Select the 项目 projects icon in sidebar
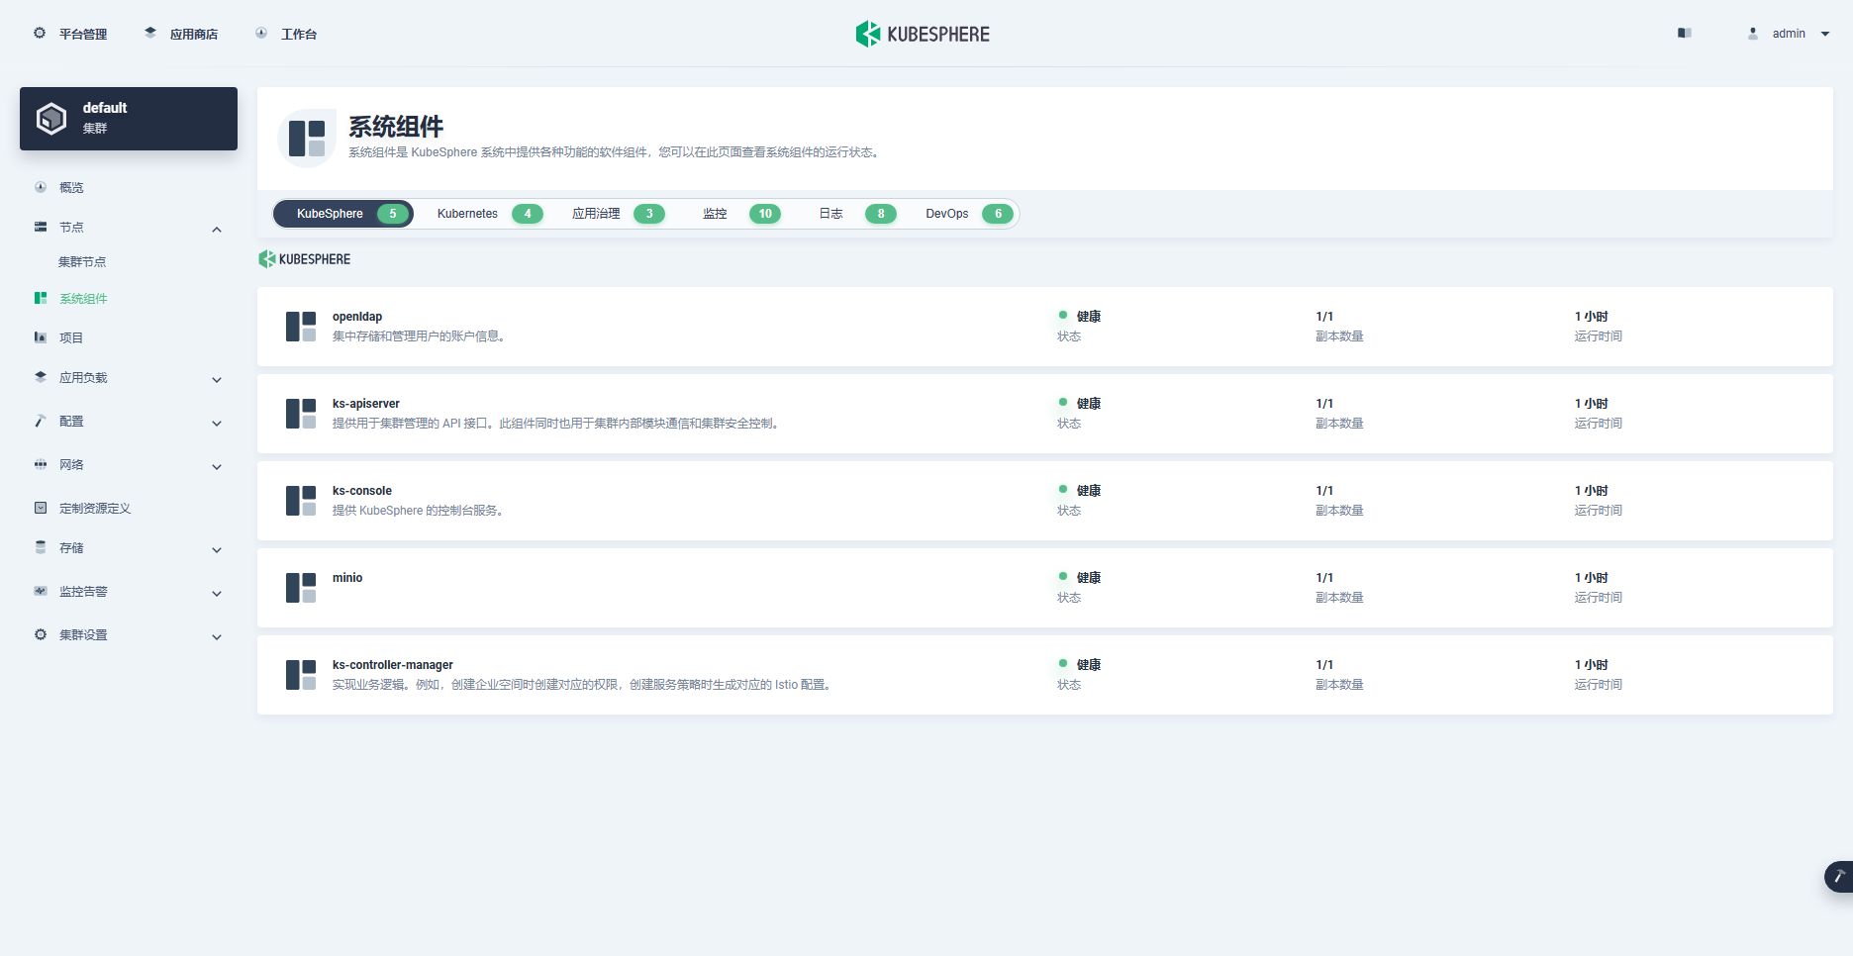 [x=41, y=336]
